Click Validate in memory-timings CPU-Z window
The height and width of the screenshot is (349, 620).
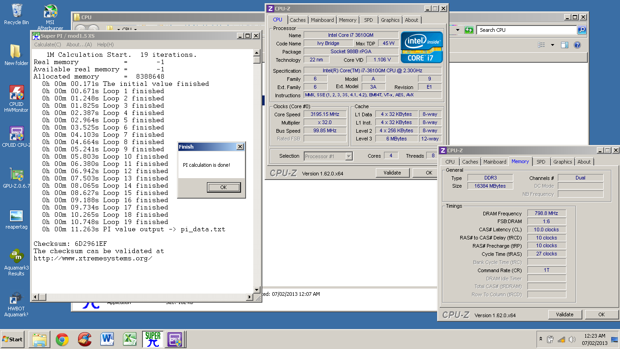tap(565, 314)
